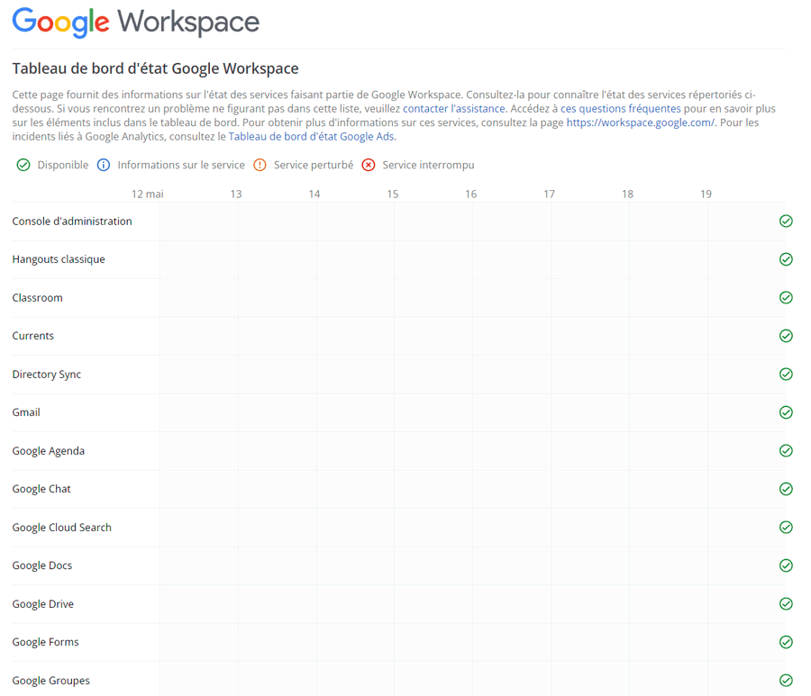The image size is (811, 696).
Task: Click the Hangouts classique service name
Action: point(59,259)
